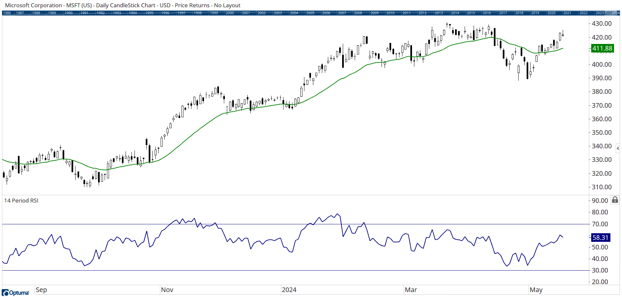
Task: Click the Nov label on the date axis
Action: (167, 290)
